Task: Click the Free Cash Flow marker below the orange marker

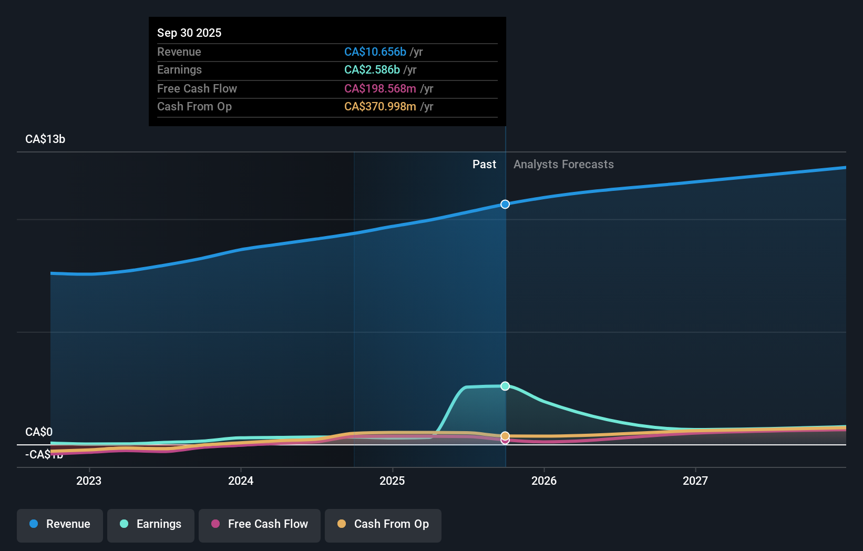Action: [505, 441]
